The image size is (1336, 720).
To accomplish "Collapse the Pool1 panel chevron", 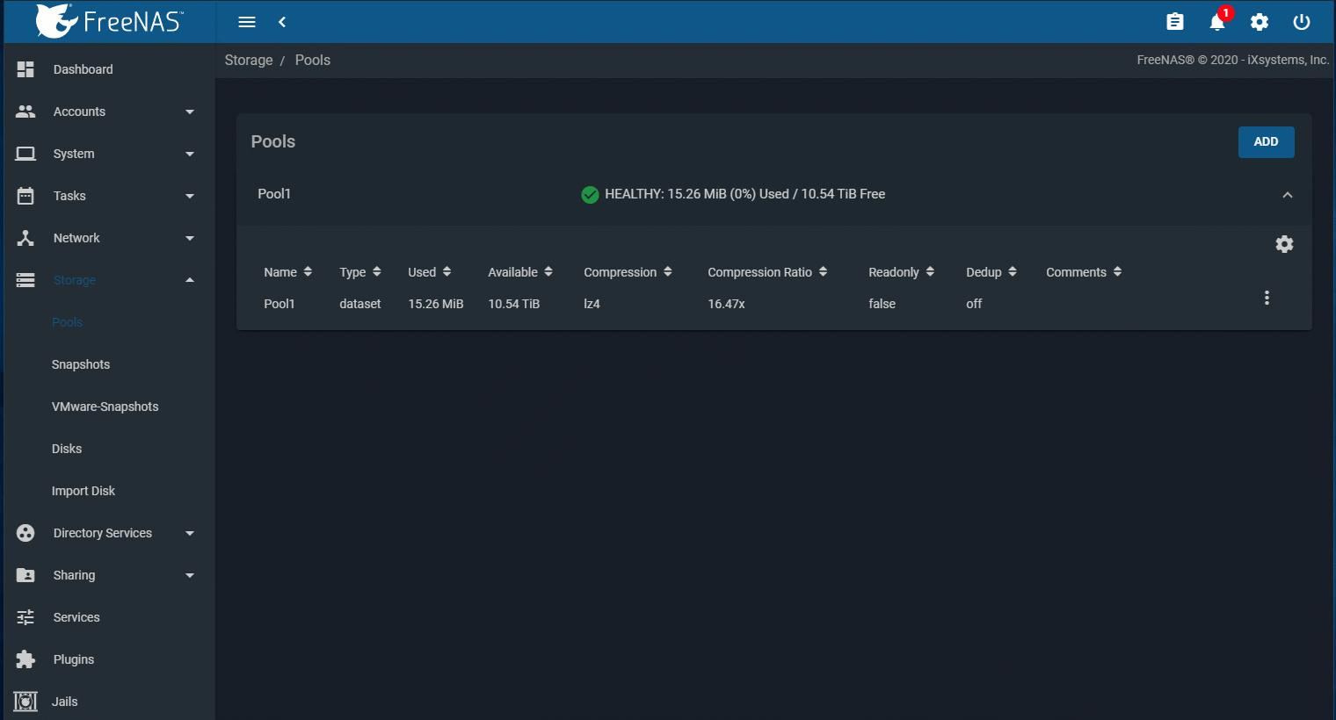I will click(x=1287, y=195).
